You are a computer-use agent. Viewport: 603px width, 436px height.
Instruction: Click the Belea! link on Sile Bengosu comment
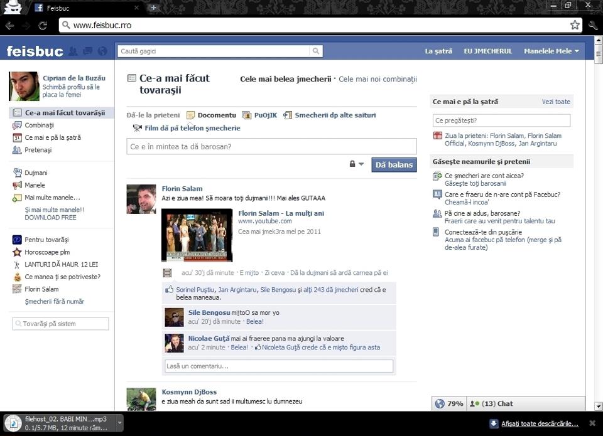[255, 322]
